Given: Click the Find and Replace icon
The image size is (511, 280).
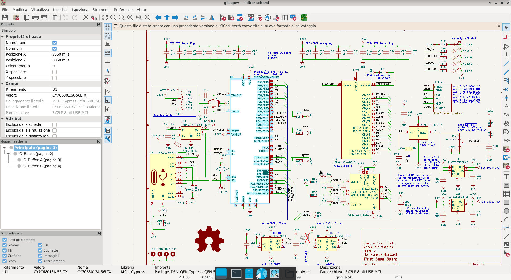Looking at the screenshot, I should pos(94,18).
